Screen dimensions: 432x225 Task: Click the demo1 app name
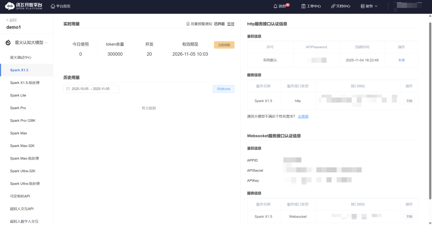tap(14, 27)
